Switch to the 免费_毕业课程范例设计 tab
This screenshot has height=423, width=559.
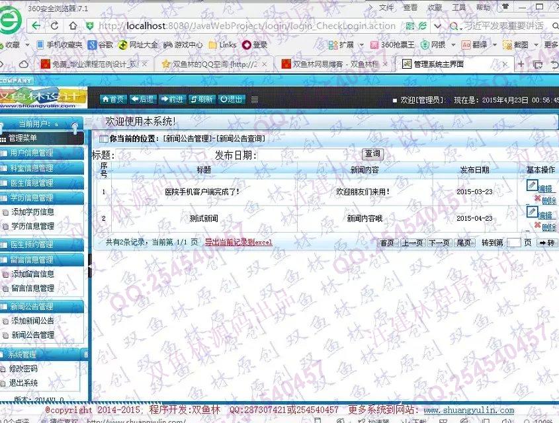click(93, 64)
